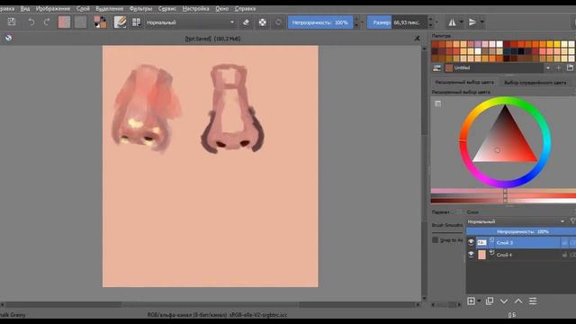The height and width of the screenshot is (324, 576).
Task: Click inside the color triangle selector
Action: point(506,141)
